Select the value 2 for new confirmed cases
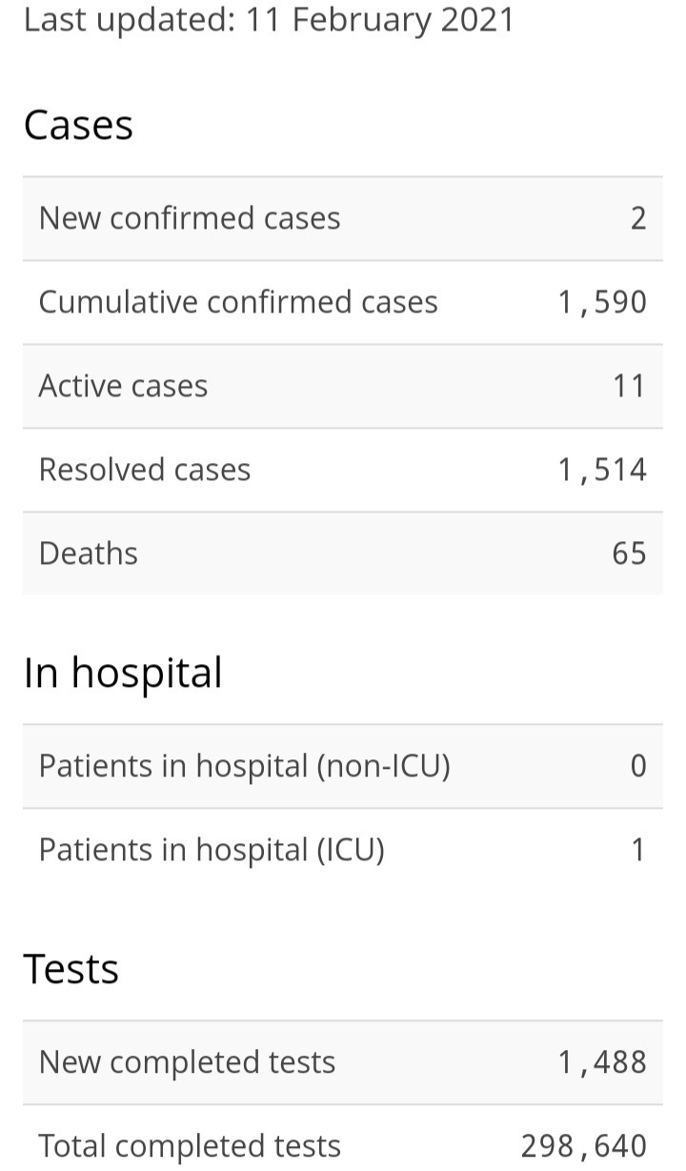 pyautogui.click(x=638, y=218)
